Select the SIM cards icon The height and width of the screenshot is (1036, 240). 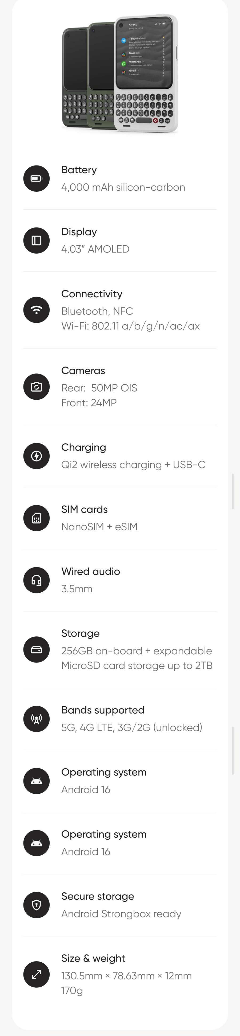pyautogui.click(x=36, y=518)
